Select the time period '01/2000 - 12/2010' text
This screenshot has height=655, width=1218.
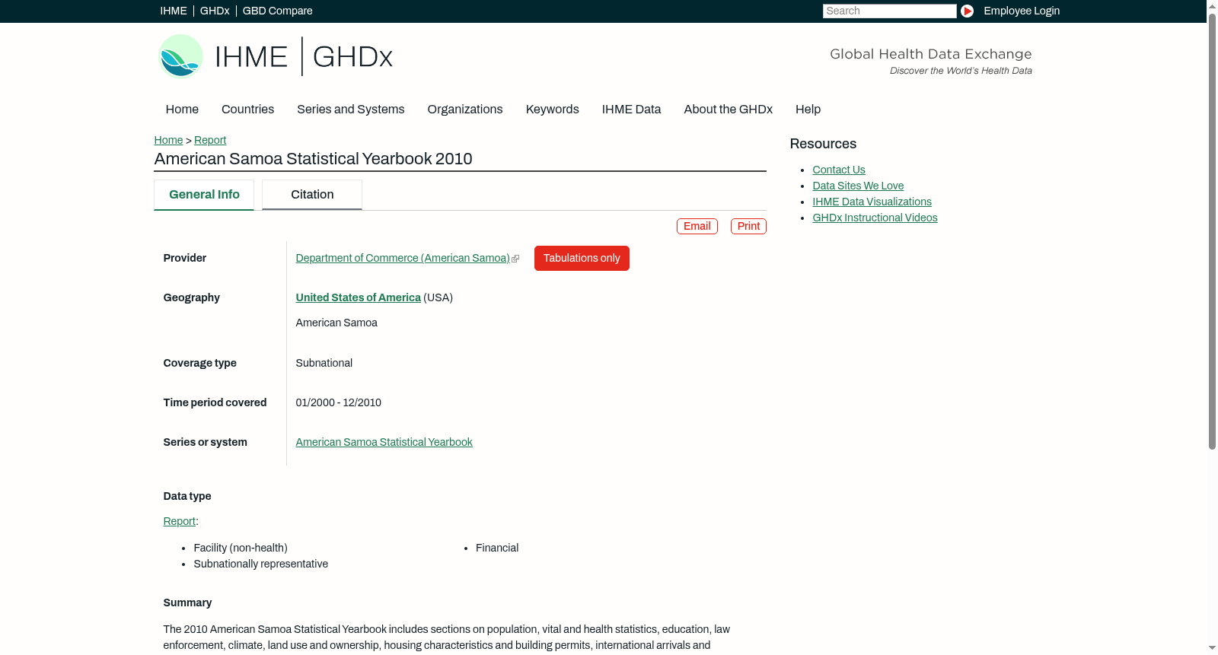(x=339, y=402)
